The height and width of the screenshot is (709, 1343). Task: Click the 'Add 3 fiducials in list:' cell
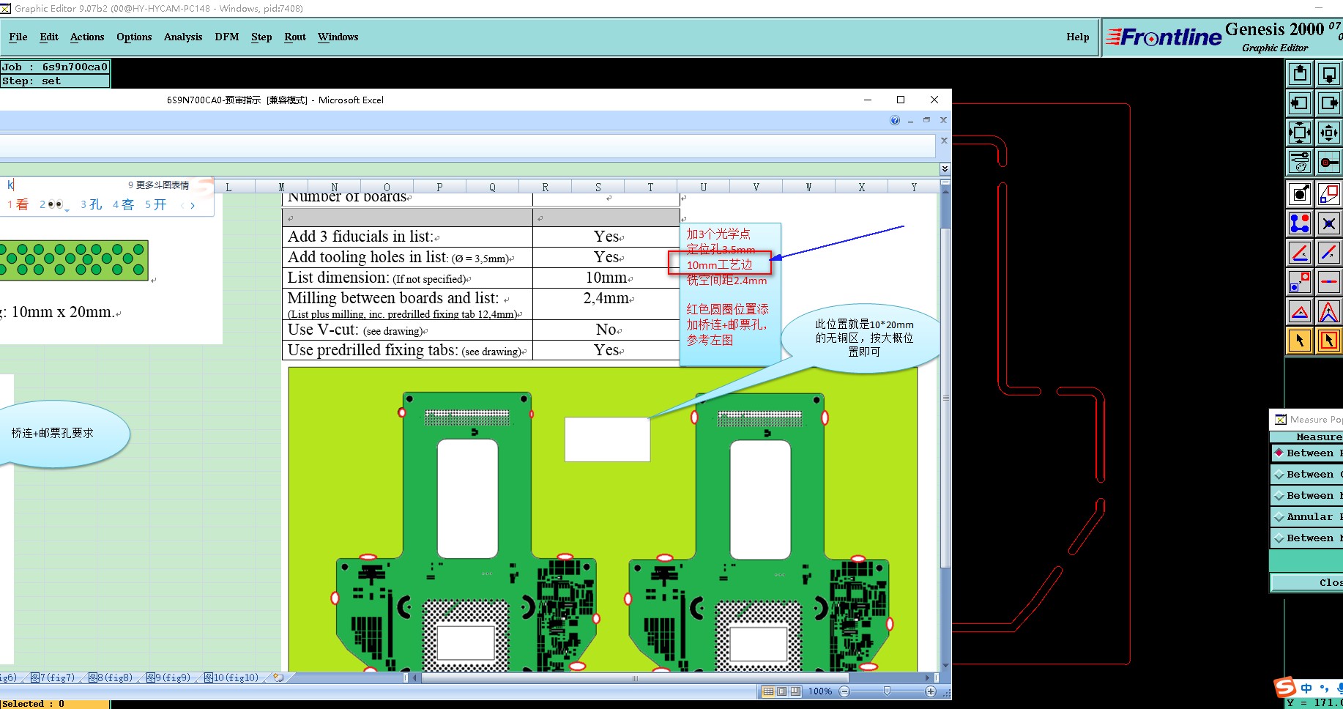tap(407, 237)
